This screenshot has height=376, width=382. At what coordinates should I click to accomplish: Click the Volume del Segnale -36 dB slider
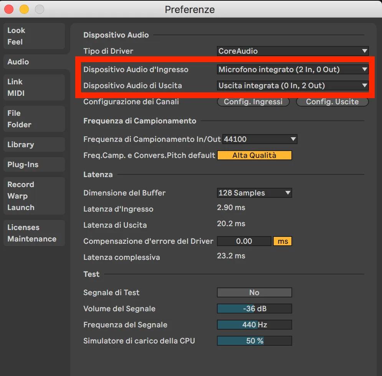(x=254, y=309)
